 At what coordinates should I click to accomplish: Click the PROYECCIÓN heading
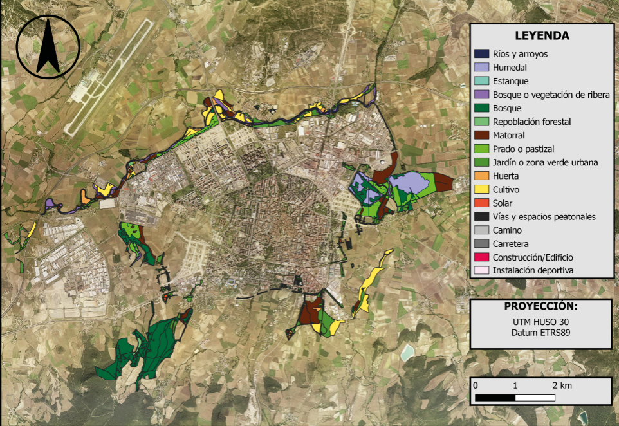540,305
